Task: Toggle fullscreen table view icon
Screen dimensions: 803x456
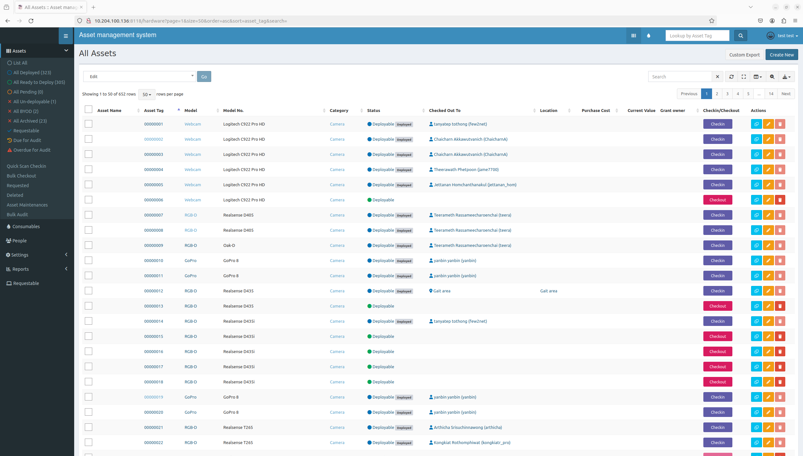Action: tap(744, 76)
